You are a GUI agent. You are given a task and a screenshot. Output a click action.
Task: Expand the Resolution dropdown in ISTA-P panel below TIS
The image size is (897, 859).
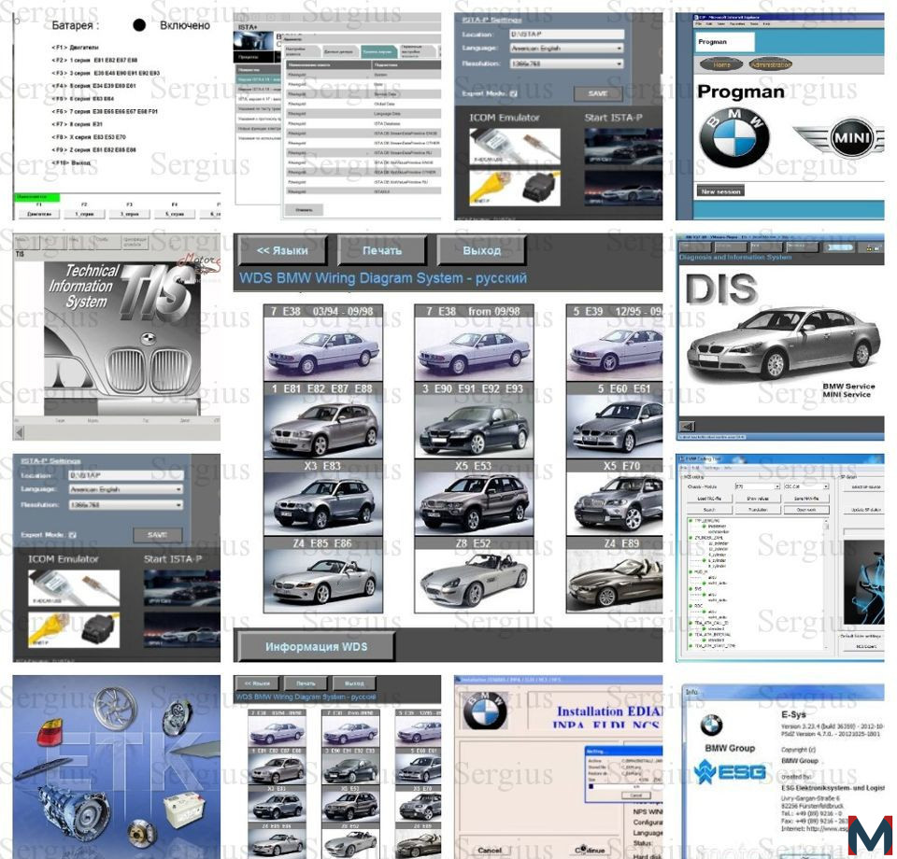126,505
